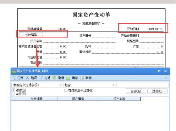
Task: Click the 全部(A) button
Action: pos(136,91)
